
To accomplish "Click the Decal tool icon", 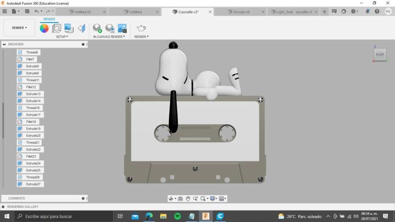I will coord(69,28).
